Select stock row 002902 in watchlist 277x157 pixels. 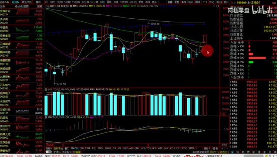22,136
